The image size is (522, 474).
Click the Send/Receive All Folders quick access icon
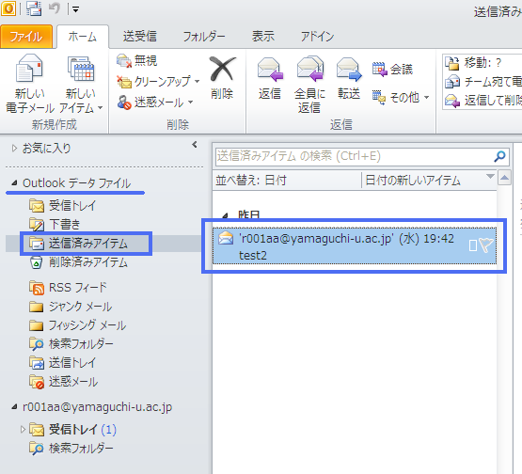point(34,8)
